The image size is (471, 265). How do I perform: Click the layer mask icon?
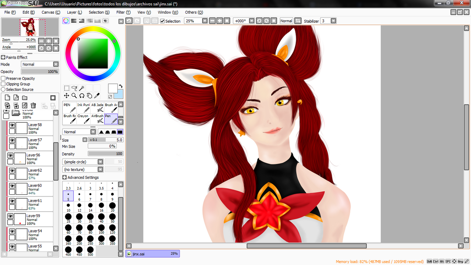53,98
